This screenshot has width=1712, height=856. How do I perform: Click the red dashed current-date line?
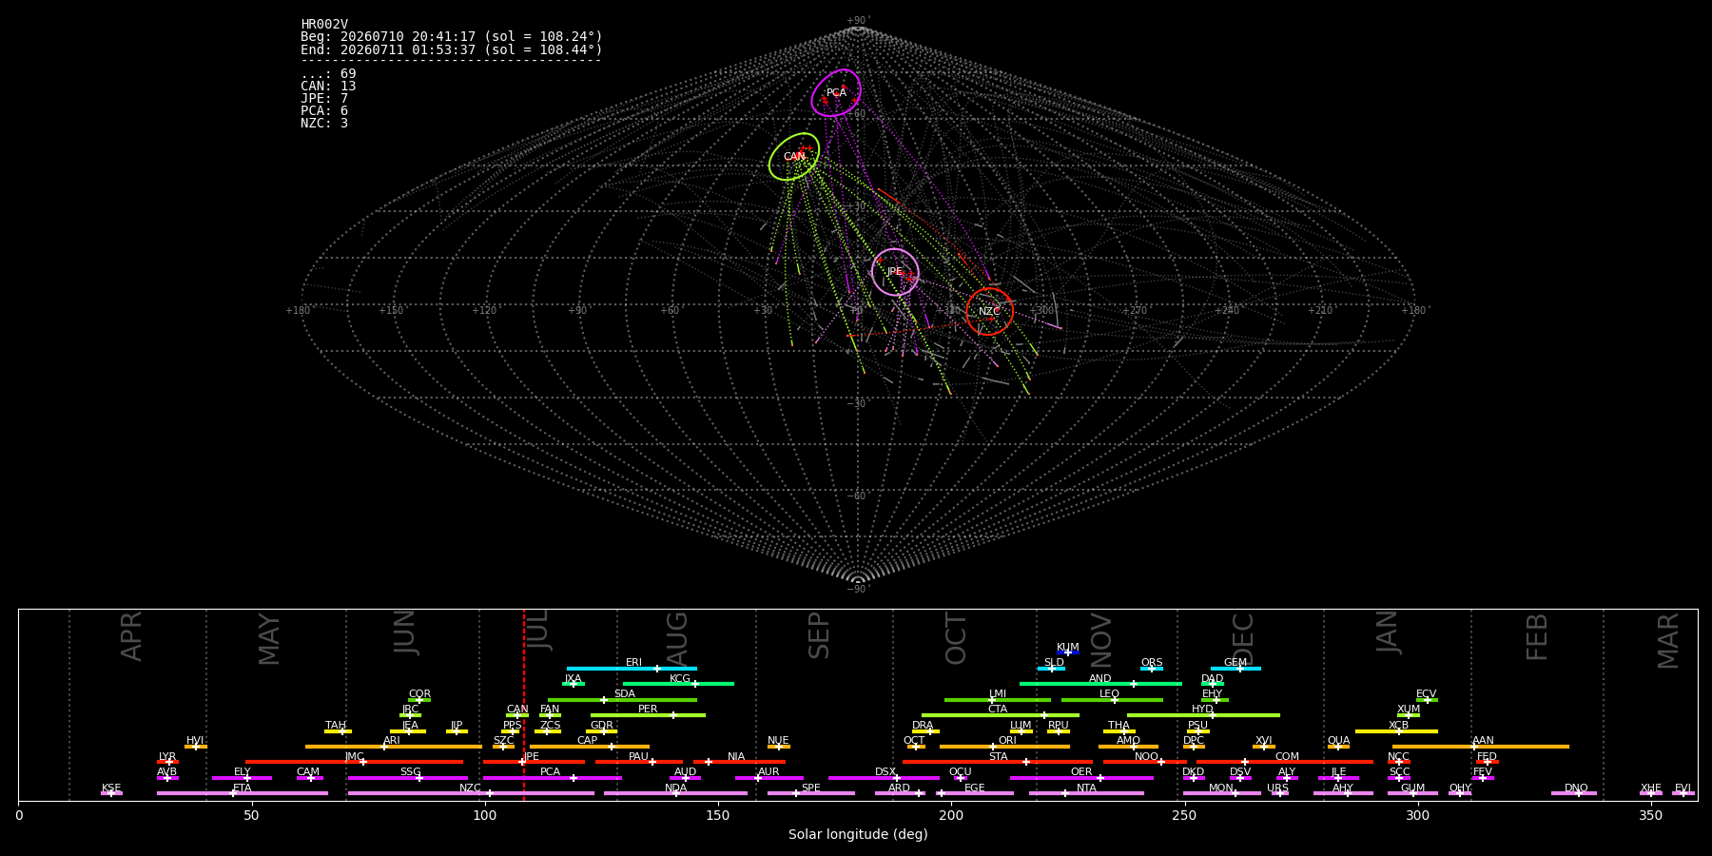coord(524,704)
